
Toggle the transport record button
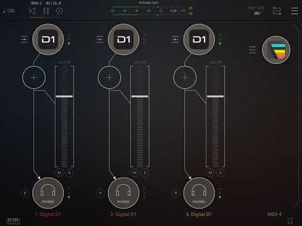click(x=59, y=11)
